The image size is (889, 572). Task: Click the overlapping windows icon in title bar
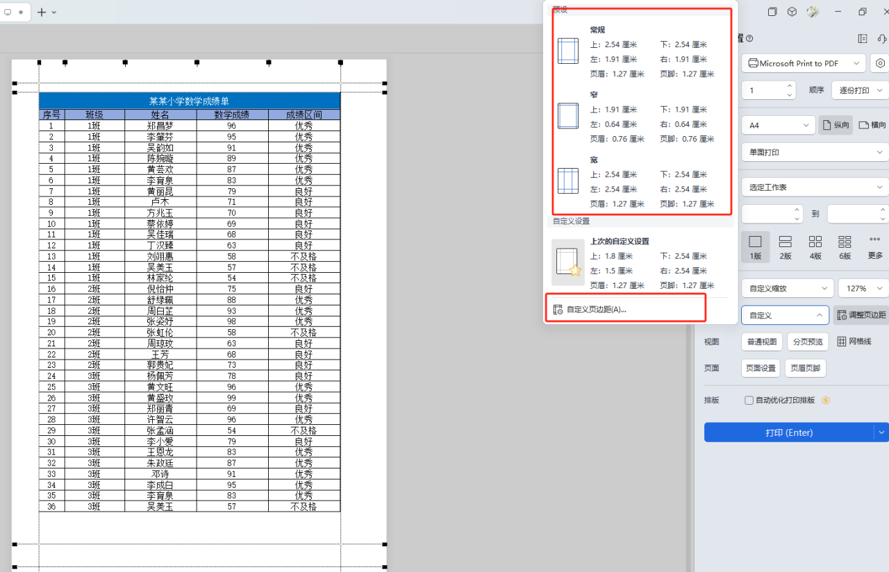(x=772, y=12)
